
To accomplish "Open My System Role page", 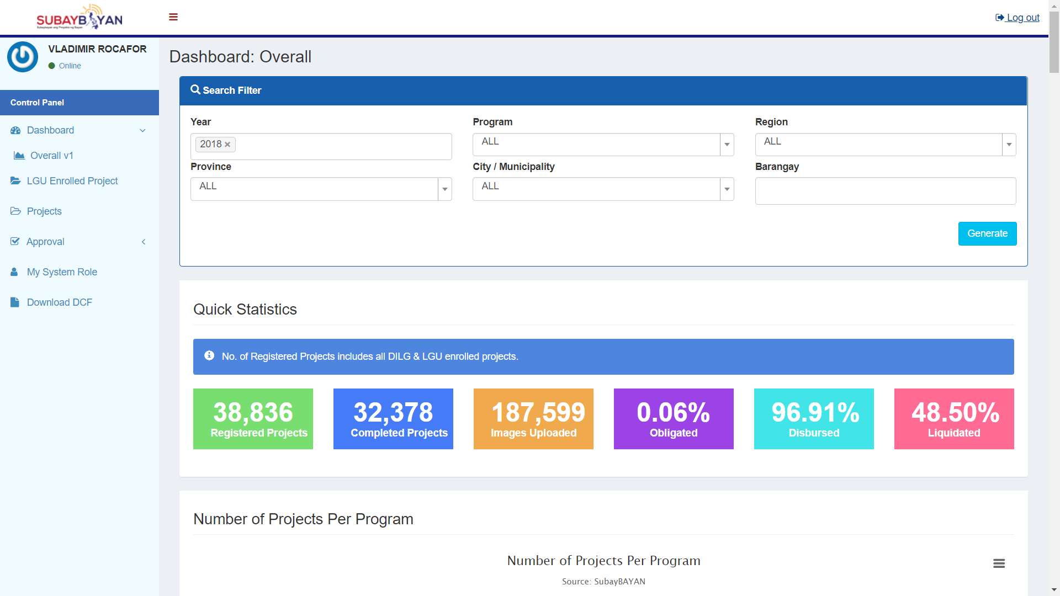I will [79, 272].
